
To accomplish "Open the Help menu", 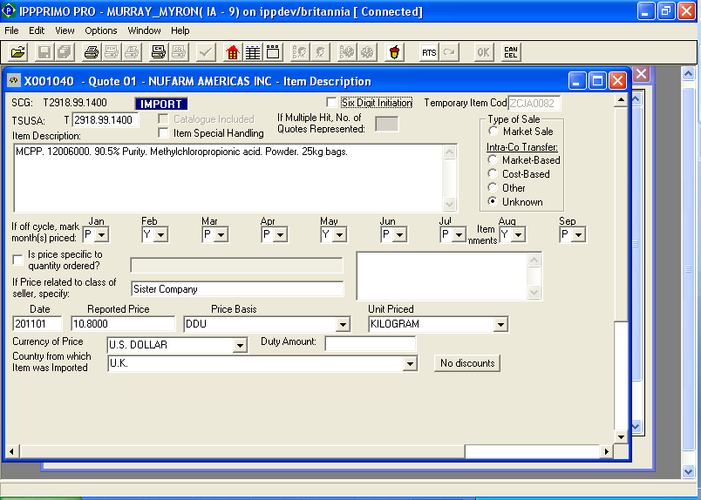I will 180,30.
